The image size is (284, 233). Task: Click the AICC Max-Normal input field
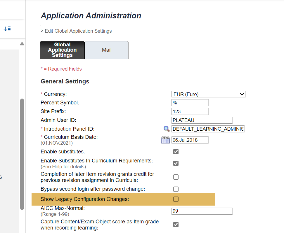(x=202, y=211)
